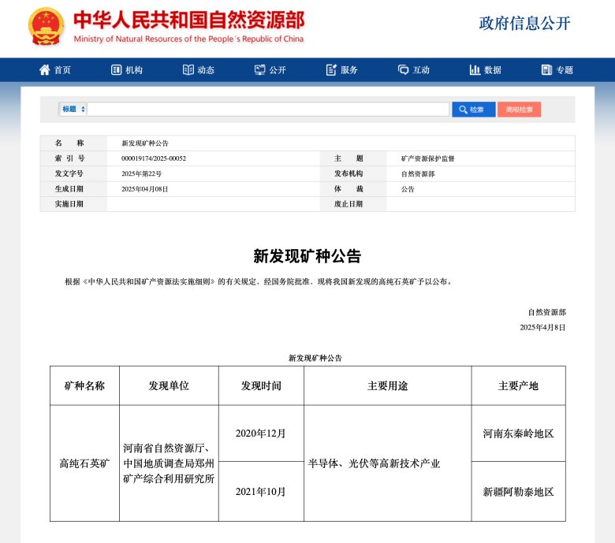Click the national emblem logo
The width and height of the screenshot is (615, 543).
pos(47,27)
